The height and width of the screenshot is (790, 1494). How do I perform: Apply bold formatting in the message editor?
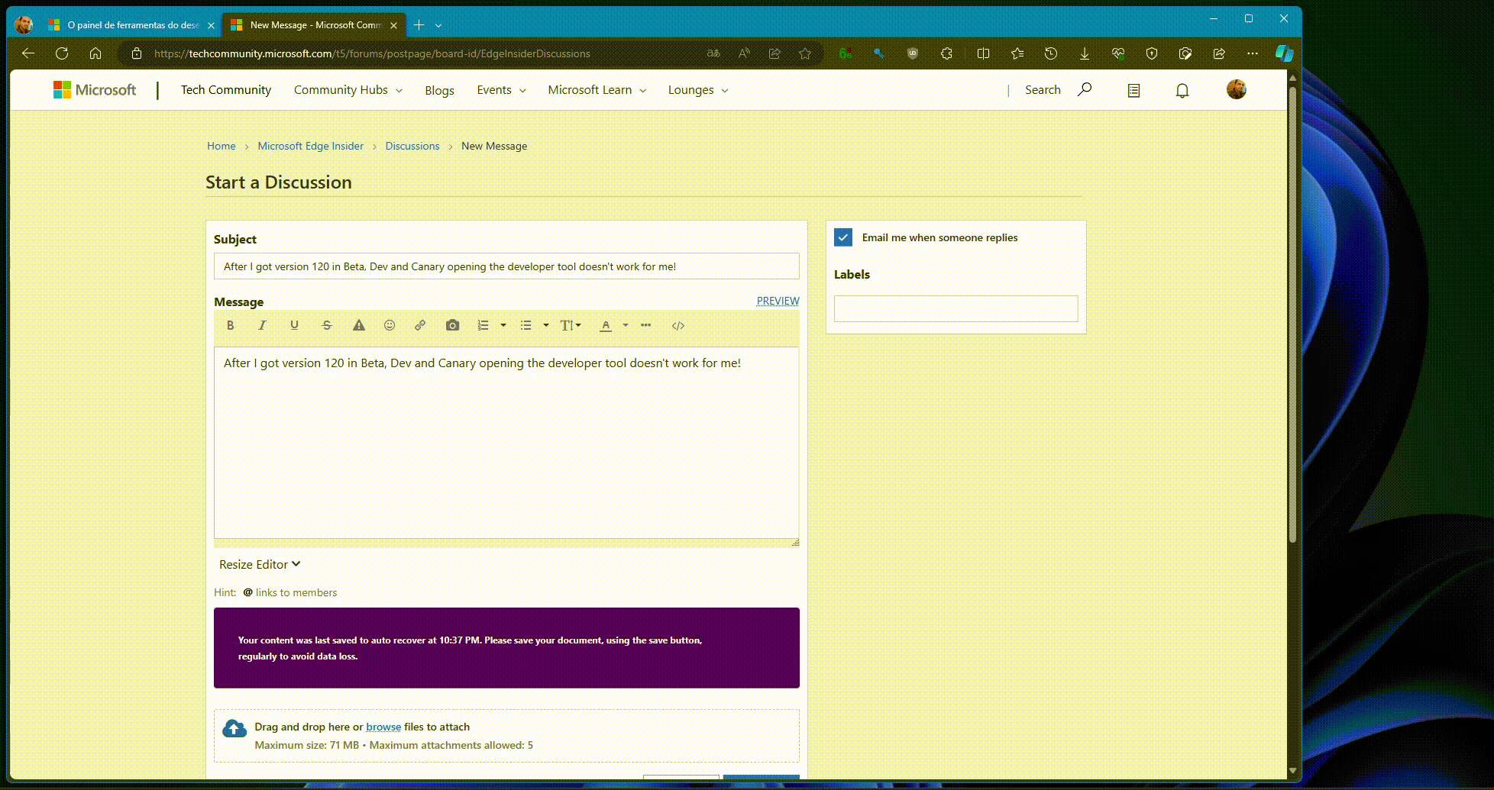(x=230, y=325)
